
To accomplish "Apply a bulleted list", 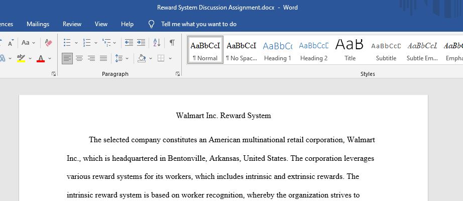I will 67,43.
